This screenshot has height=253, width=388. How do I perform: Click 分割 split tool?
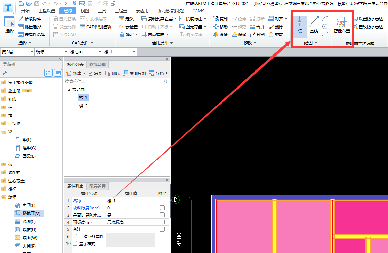click(x=257, y=35)
